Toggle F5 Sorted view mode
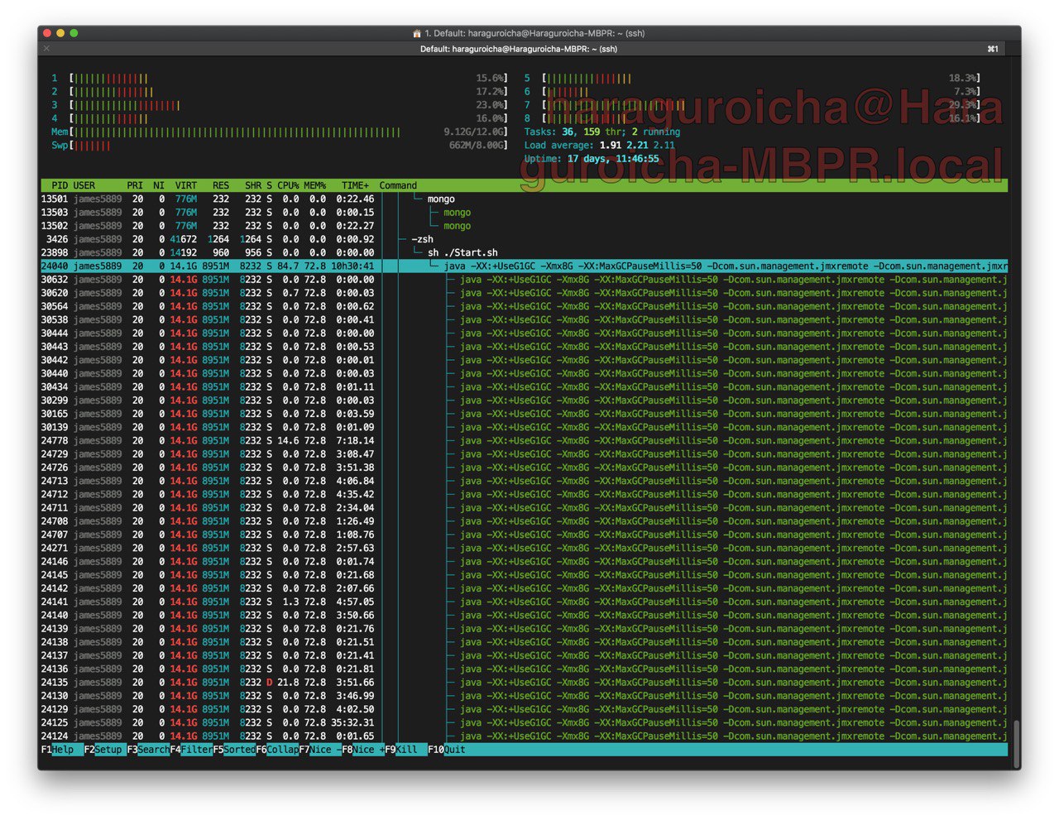The height and width of the screenshot is (820, 1059). coord(234,750)
